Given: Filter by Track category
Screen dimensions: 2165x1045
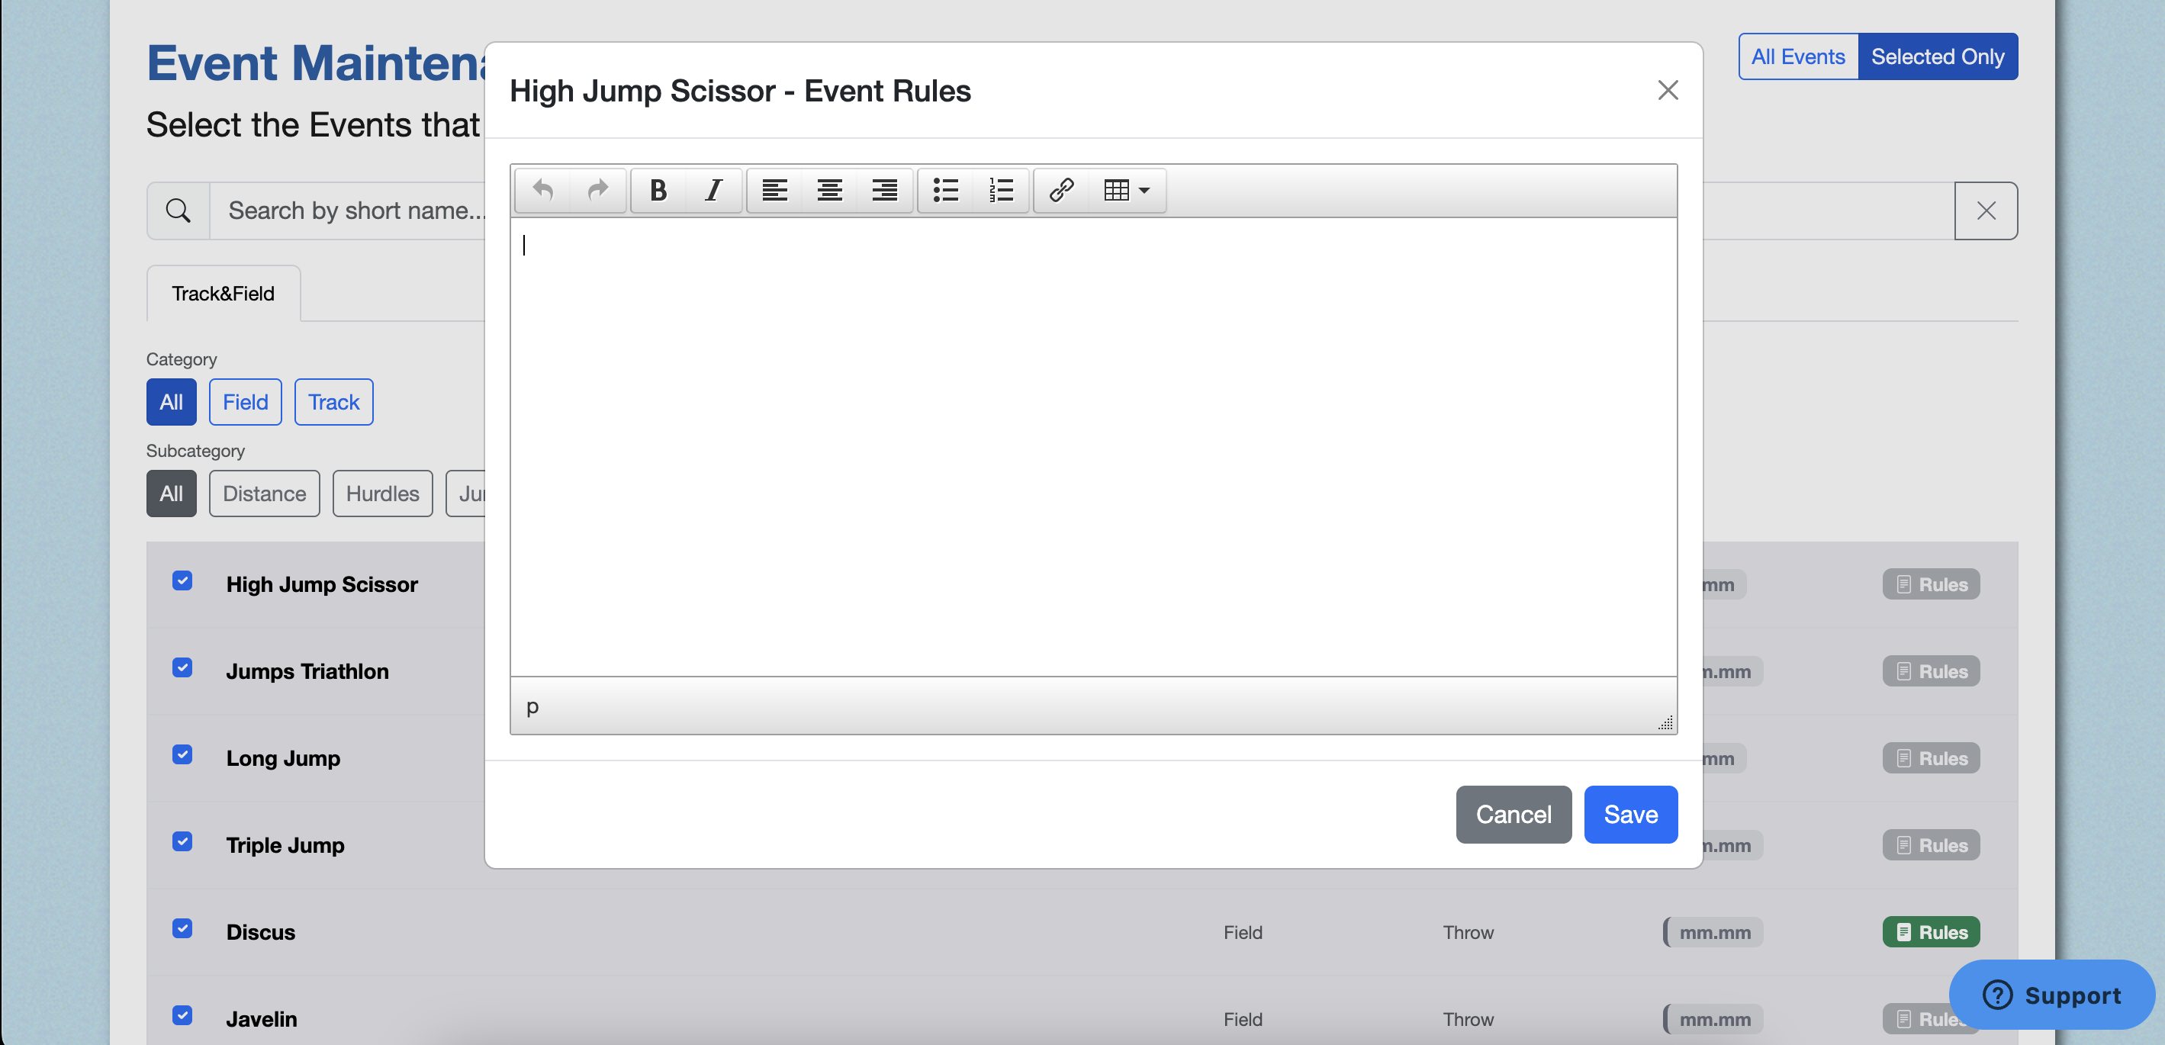Looking at the screenshot, I should 333,403.
